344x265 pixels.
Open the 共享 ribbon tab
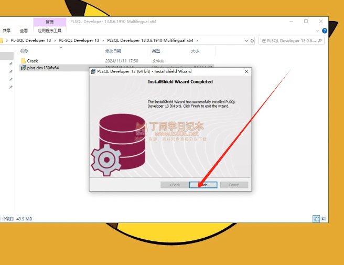tap(7, 30)
